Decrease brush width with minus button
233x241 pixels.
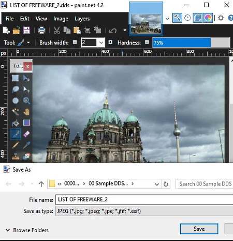pyautogui.click(x=75, y=42)
